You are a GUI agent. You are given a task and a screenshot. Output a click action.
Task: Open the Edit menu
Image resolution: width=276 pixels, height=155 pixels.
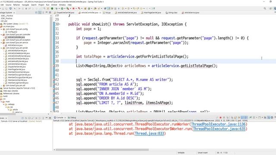point(2,5)
